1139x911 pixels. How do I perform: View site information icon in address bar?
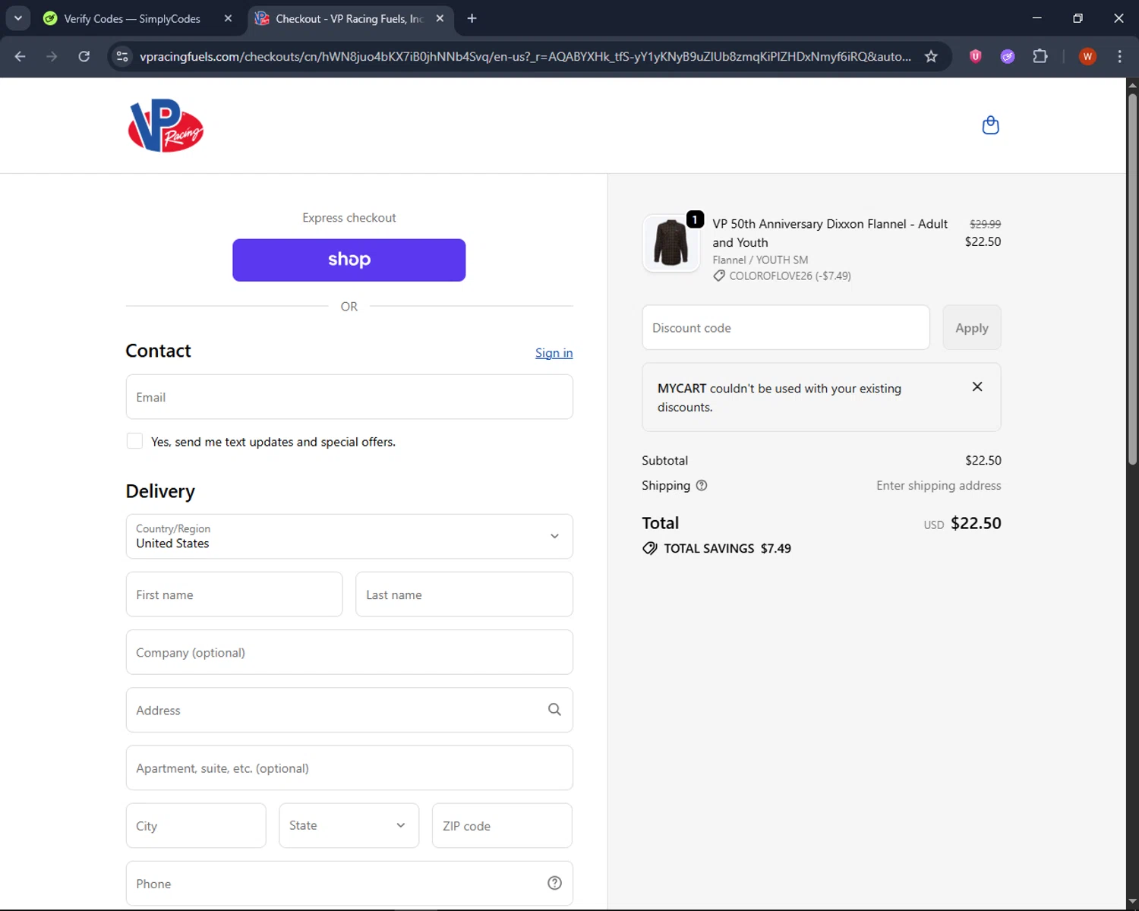tap(122, 56)
